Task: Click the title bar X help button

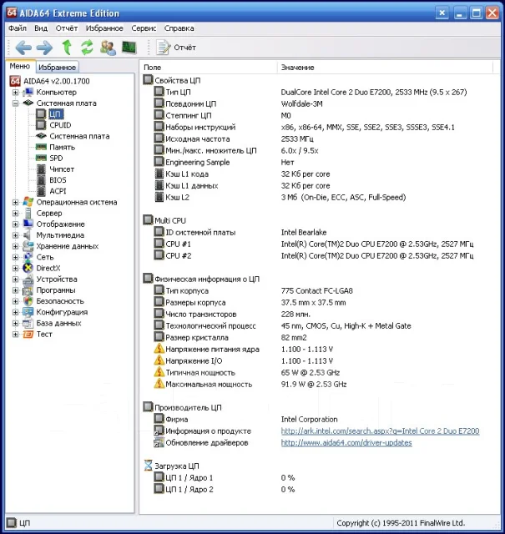Action: pyautogui.click(x=442, y=13)
